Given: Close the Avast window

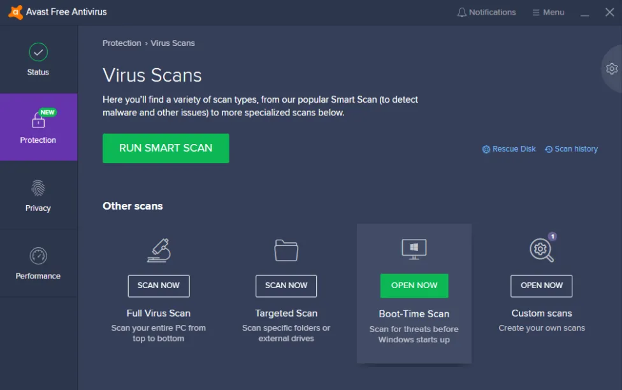Looking at the screenshot, I should 610,12.
